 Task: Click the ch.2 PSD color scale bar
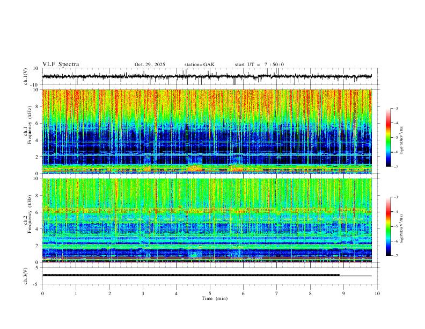tap(389, 226)
